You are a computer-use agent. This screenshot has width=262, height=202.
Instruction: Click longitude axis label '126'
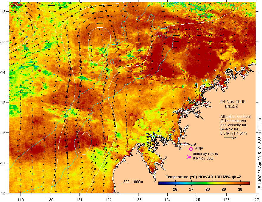pos(226,200)
